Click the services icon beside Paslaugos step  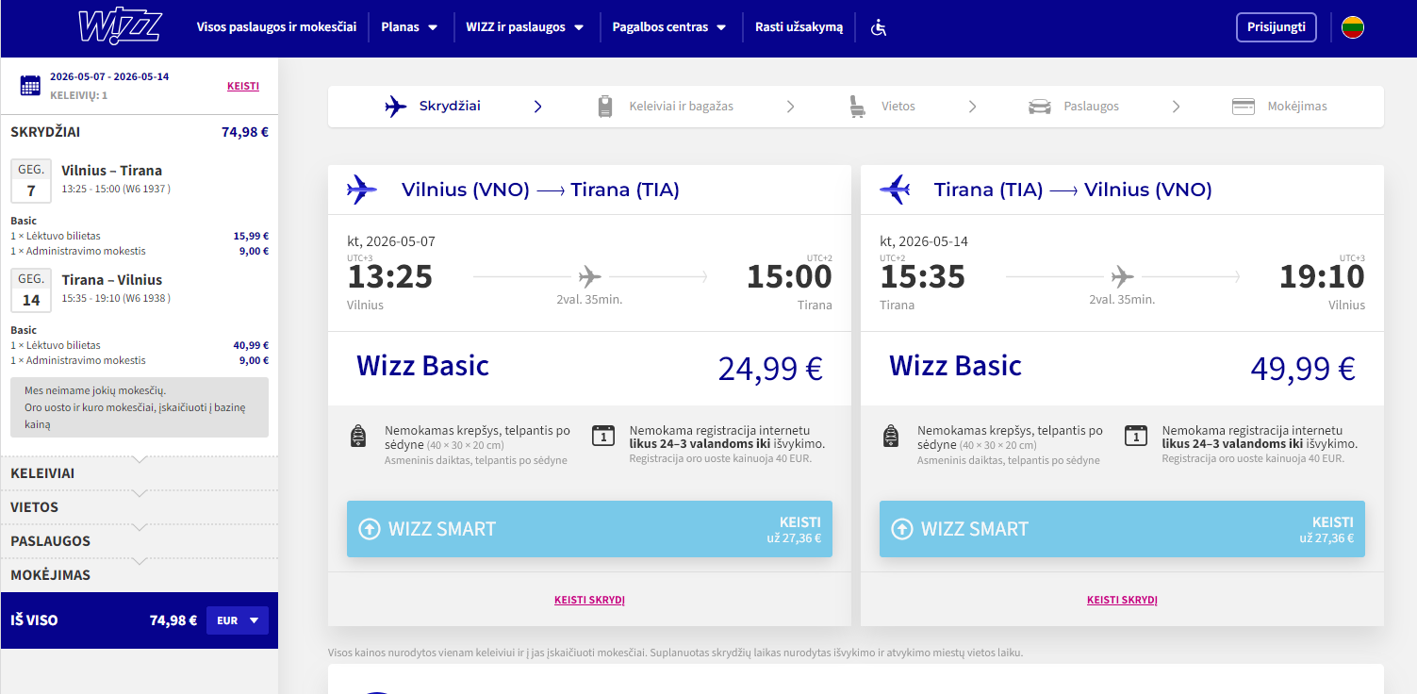click(1039, 106)
